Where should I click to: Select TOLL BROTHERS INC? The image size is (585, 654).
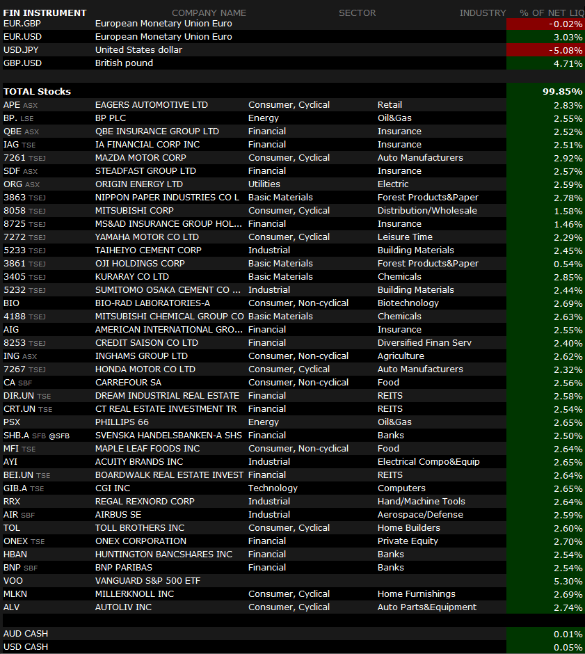tap(140, 528)
